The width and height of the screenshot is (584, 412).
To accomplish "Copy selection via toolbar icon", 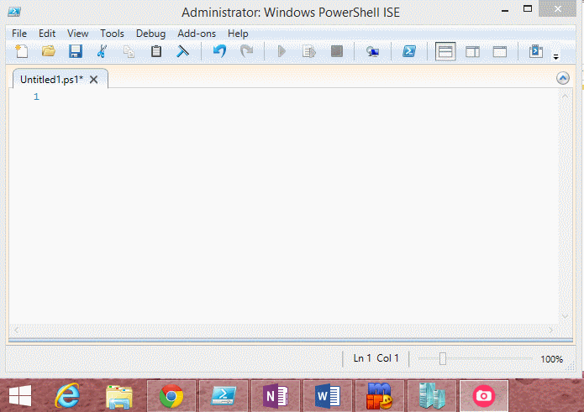I will coord(129,51).
